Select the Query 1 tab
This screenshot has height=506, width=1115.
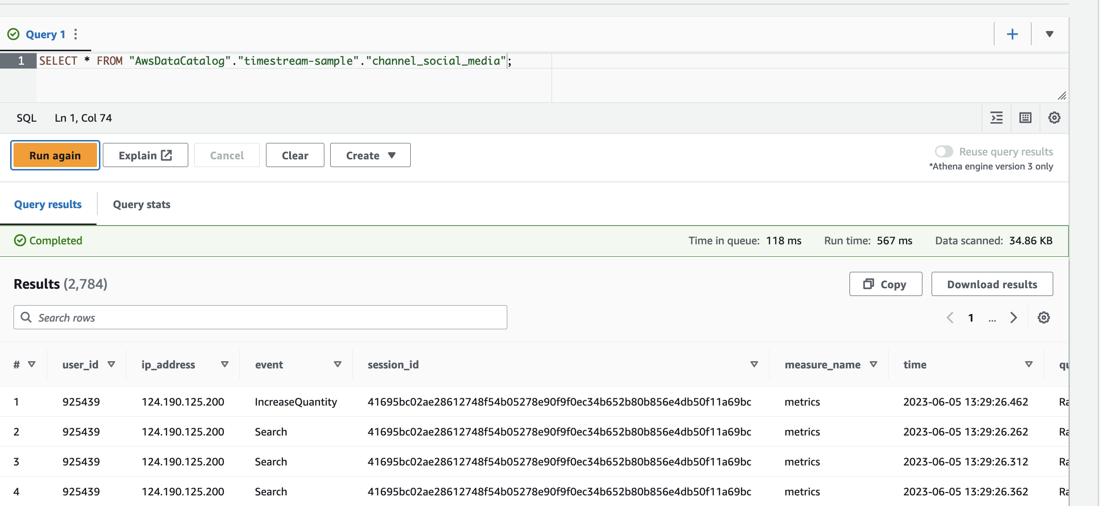pyautogui.click(x=45, y=34)
